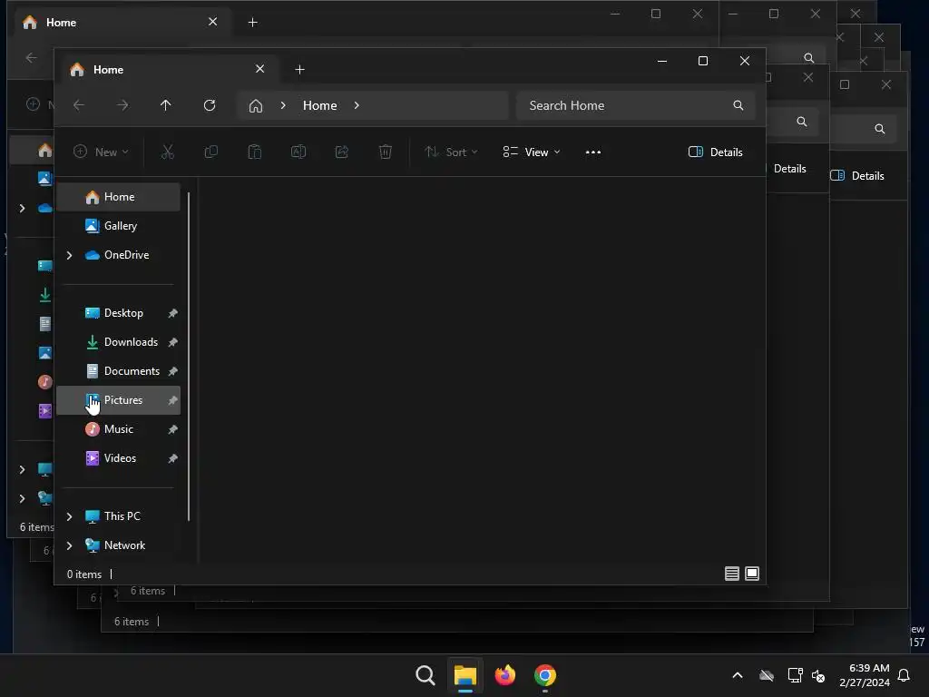Open Gallery in the navigation pane
The height and width of the screenshot is (697, 929).
(x=119, y=226)
